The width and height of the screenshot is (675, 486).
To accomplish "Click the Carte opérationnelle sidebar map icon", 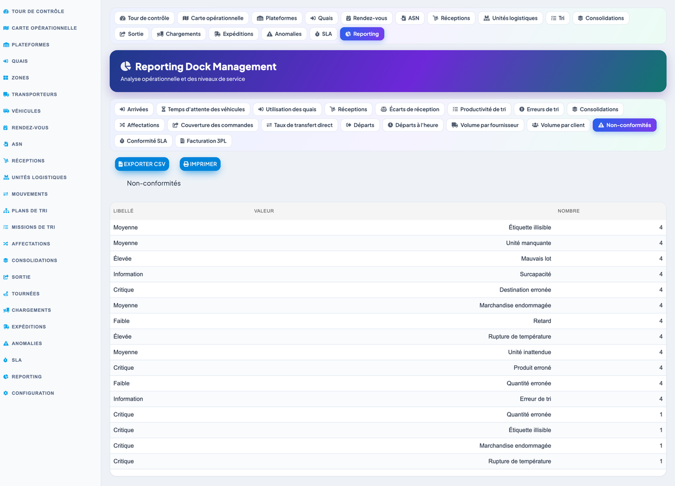I will 6,28.
